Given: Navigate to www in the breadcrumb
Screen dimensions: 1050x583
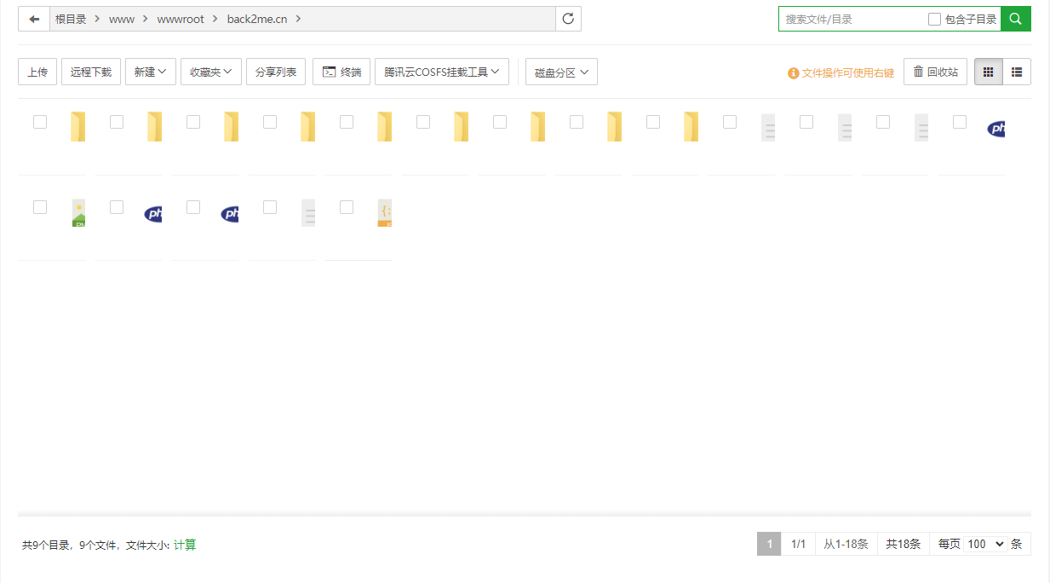Looking at the screenshot, I should click(x=122, y=19).
